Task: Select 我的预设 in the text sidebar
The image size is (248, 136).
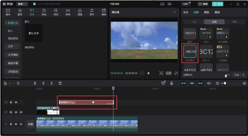Action: point(13,38)
